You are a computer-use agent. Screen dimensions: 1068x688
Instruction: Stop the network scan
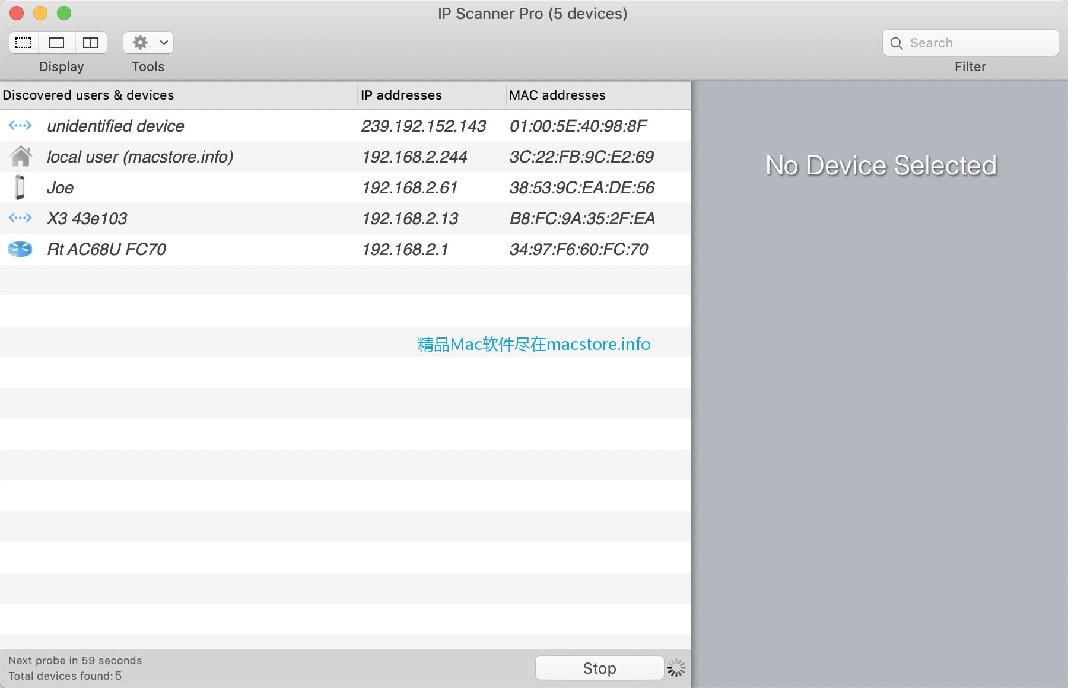(599, 668)
